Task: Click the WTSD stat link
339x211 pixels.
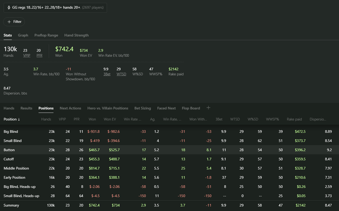Action: pos(121,74)
